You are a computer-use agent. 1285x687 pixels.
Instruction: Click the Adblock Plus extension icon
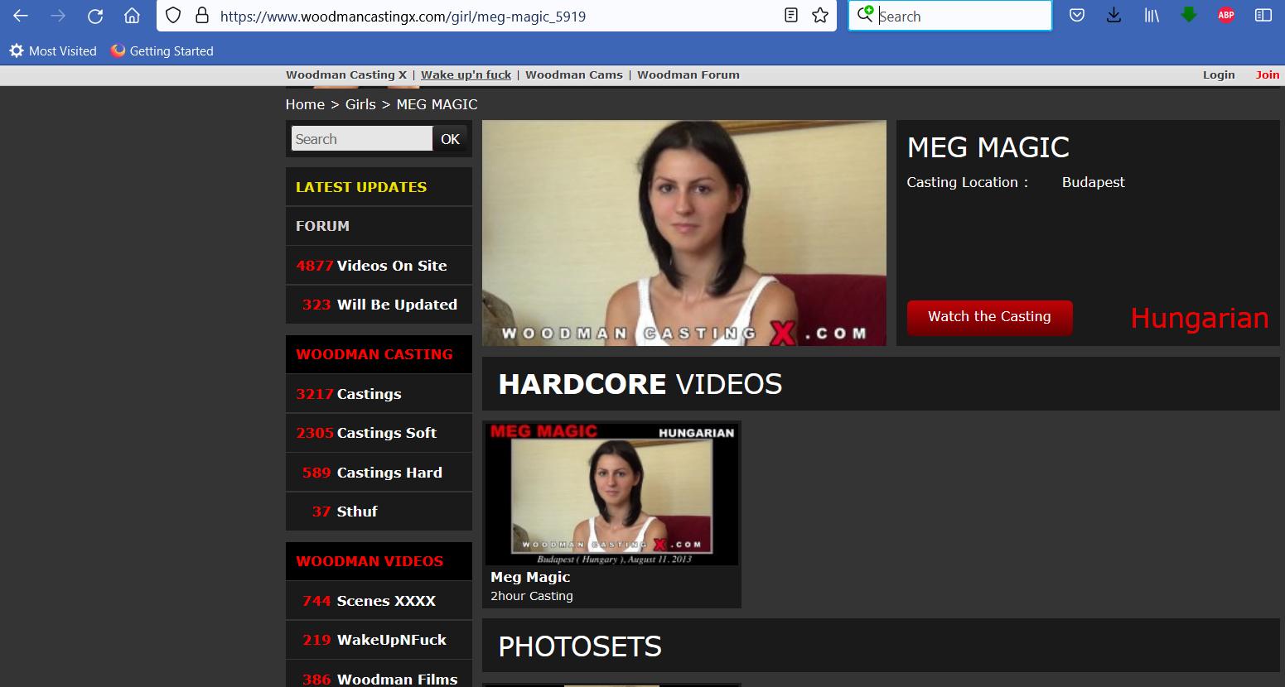tap(1226, 16)
